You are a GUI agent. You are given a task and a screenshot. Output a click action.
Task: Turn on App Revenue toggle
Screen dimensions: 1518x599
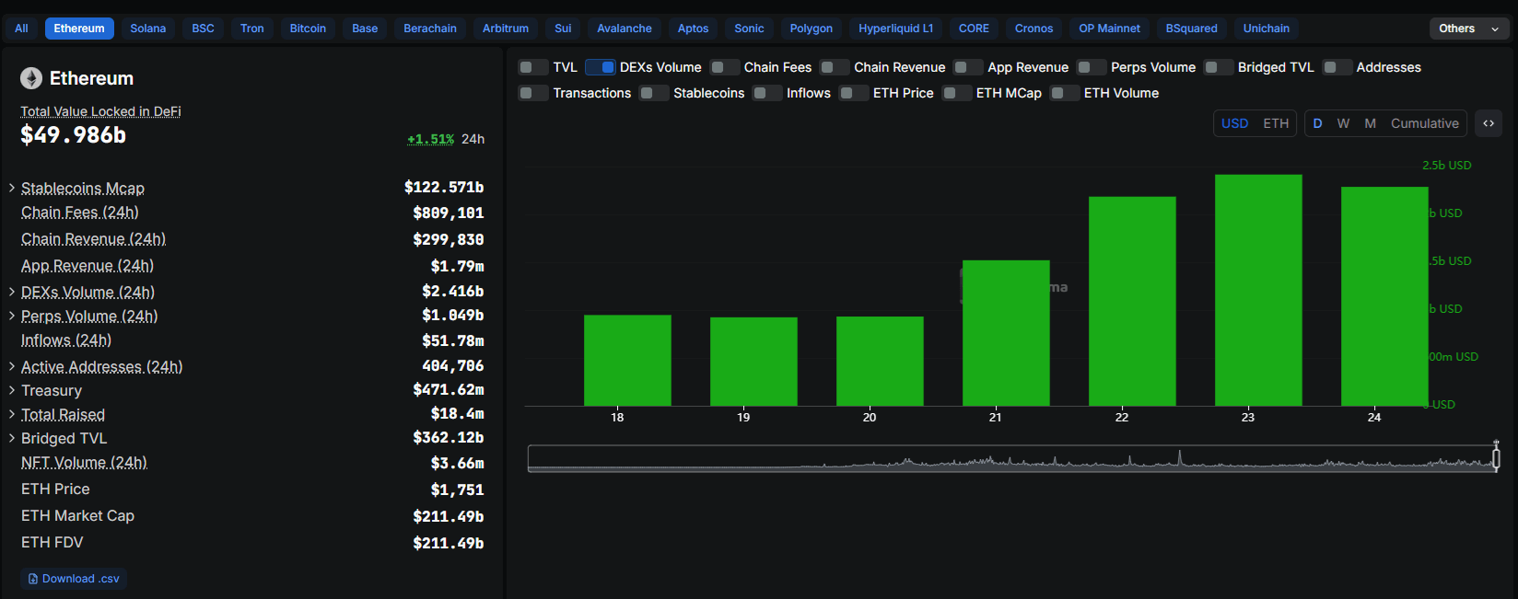pos(968,67)
